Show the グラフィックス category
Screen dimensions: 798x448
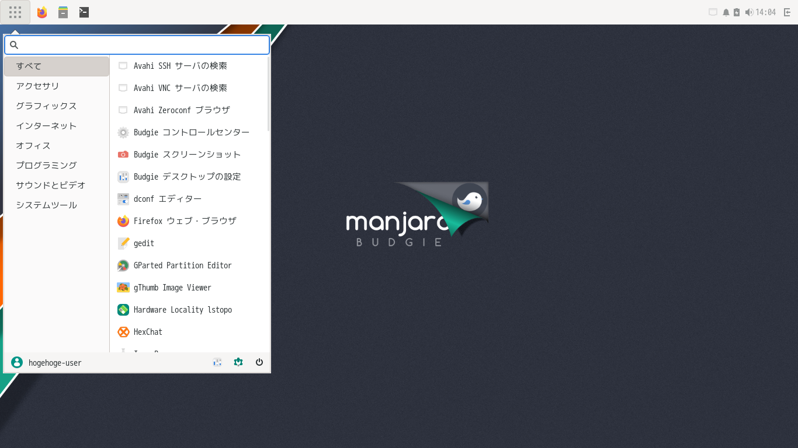[57, 106]
